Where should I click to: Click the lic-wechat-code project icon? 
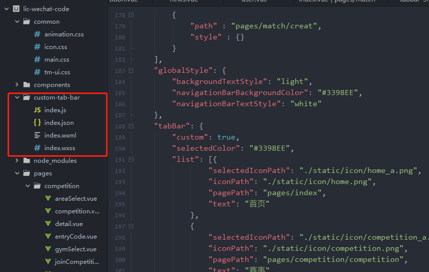point(16,9)
